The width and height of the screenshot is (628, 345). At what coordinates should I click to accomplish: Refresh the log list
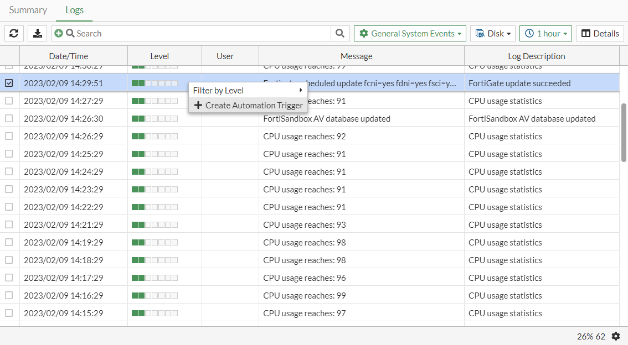[x=14, y=33]
